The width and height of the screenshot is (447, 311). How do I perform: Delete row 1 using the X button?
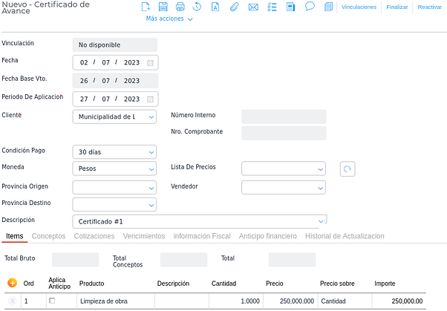[x=13, y=301]
